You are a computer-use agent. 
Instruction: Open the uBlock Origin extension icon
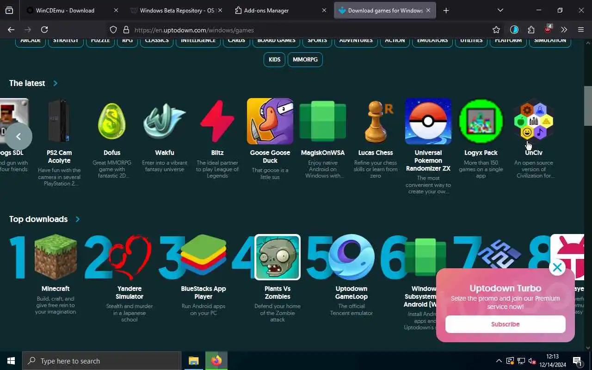pyautogui.click(x=548, y=29)
